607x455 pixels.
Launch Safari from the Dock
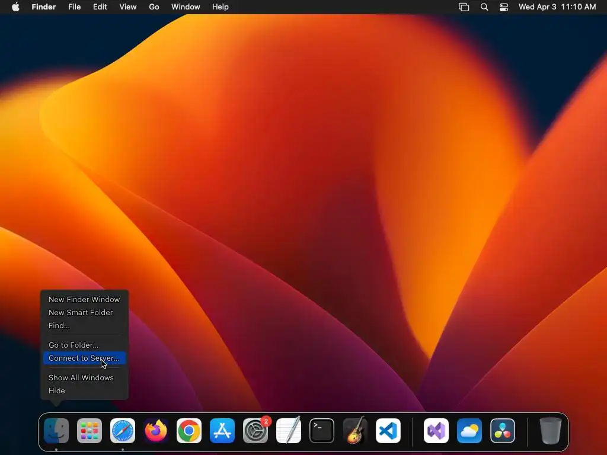pyautogui.click(x=123, y=431)
